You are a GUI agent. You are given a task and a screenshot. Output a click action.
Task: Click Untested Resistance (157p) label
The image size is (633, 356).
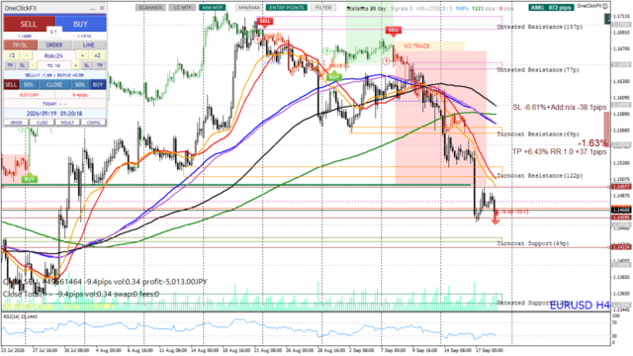tap(540, 27)
